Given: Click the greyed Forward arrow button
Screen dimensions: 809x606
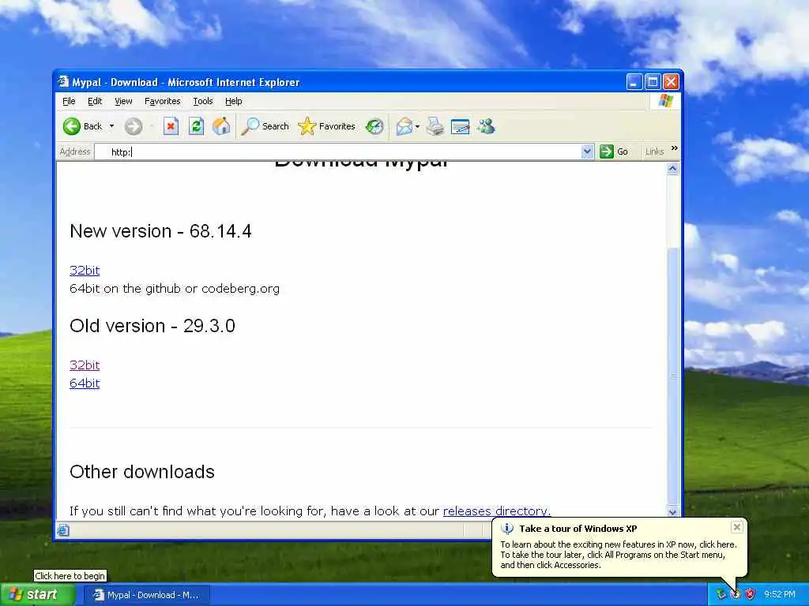Looking at the screenshot, I should [x=133, y=126].
